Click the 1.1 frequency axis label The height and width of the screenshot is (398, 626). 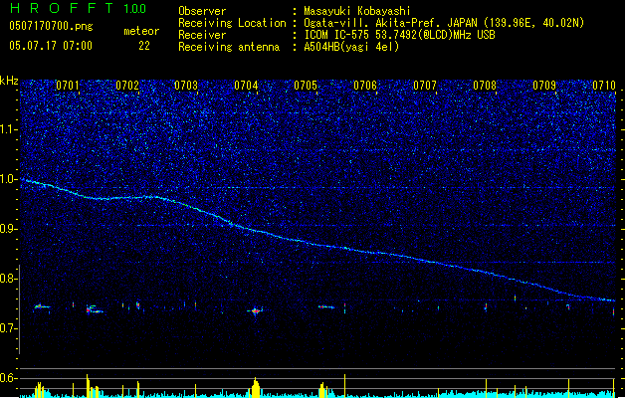click(x=9, y=129)
